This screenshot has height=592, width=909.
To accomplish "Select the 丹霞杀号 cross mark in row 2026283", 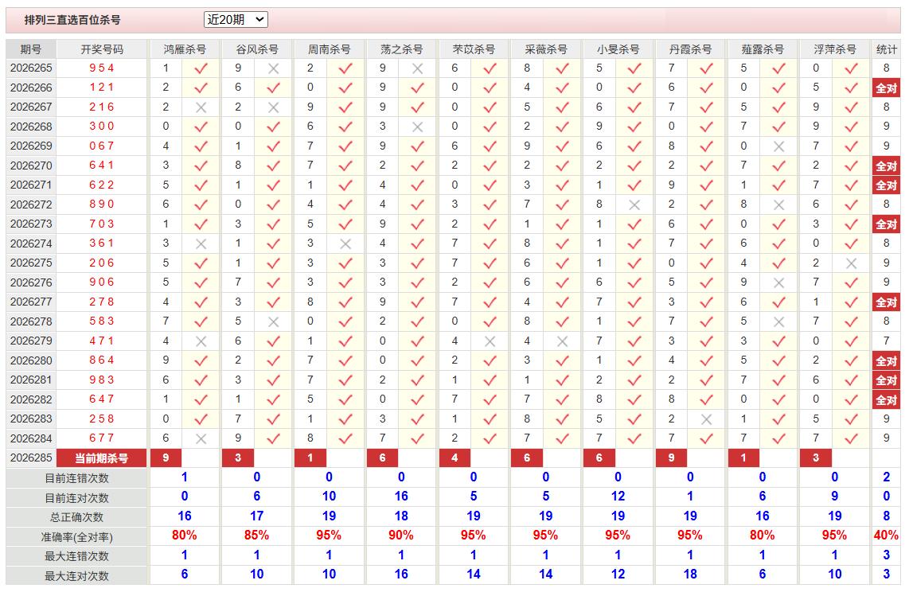I will (707, 419).
